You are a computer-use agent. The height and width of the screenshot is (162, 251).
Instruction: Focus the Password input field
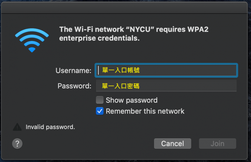(190, 86)
